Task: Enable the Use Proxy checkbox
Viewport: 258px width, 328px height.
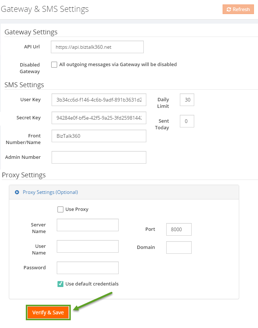Action: (x=60, y=209)
